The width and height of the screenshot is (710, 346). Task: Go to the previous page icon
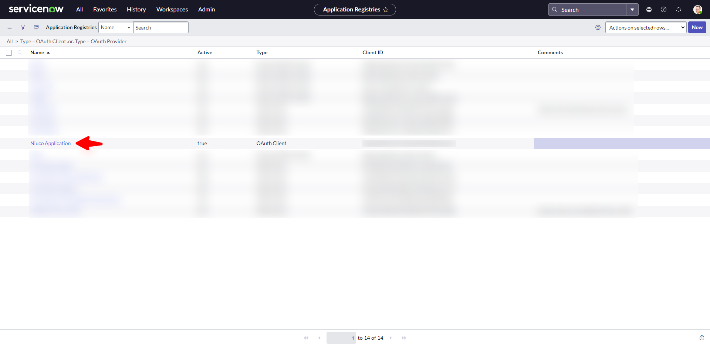coord(319,338)
